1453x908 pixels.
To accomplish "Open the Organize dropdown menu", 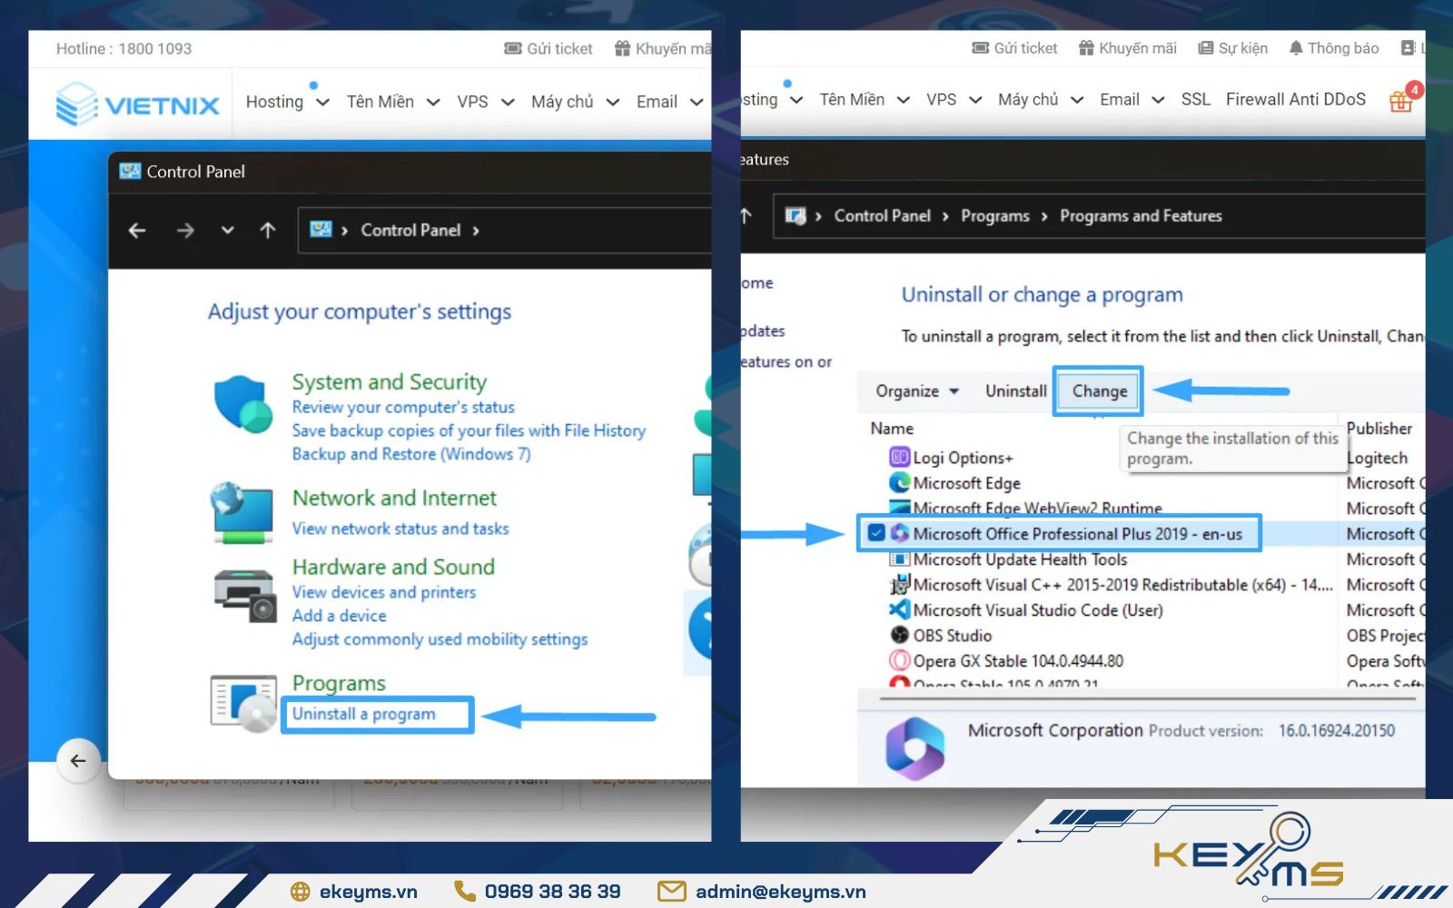I will 914,390.
